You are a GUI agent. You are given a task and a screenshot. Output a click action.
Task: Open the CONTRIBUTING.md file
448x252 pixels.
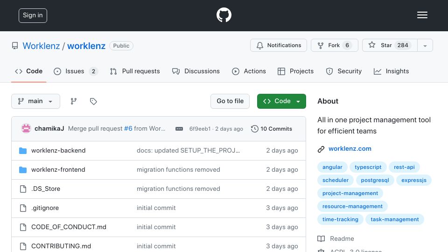click(61, 246)
